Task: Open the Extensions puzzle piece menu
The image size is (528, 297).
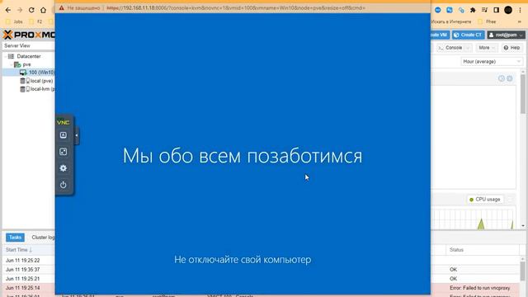Action: coord(473,10)
